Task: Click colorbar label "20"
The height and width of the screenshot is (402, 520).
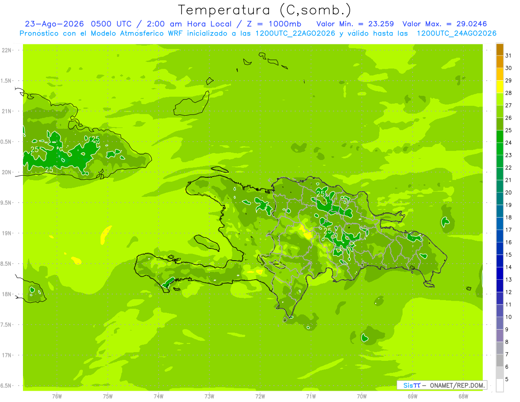Action: [509, 193]
